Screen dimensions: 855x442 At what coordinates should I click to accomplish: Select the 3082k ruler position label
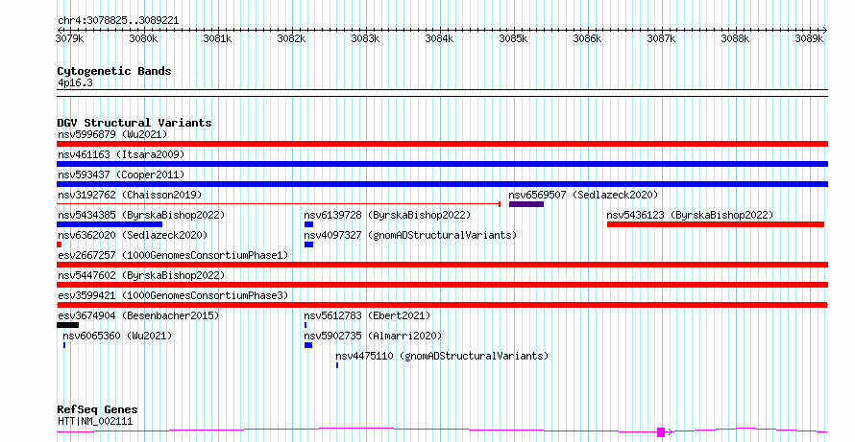[291, 38]
